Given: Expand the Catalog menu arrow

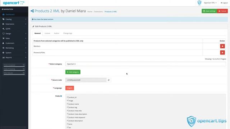Looking at the screenshot, I should (x=26, y=19).
